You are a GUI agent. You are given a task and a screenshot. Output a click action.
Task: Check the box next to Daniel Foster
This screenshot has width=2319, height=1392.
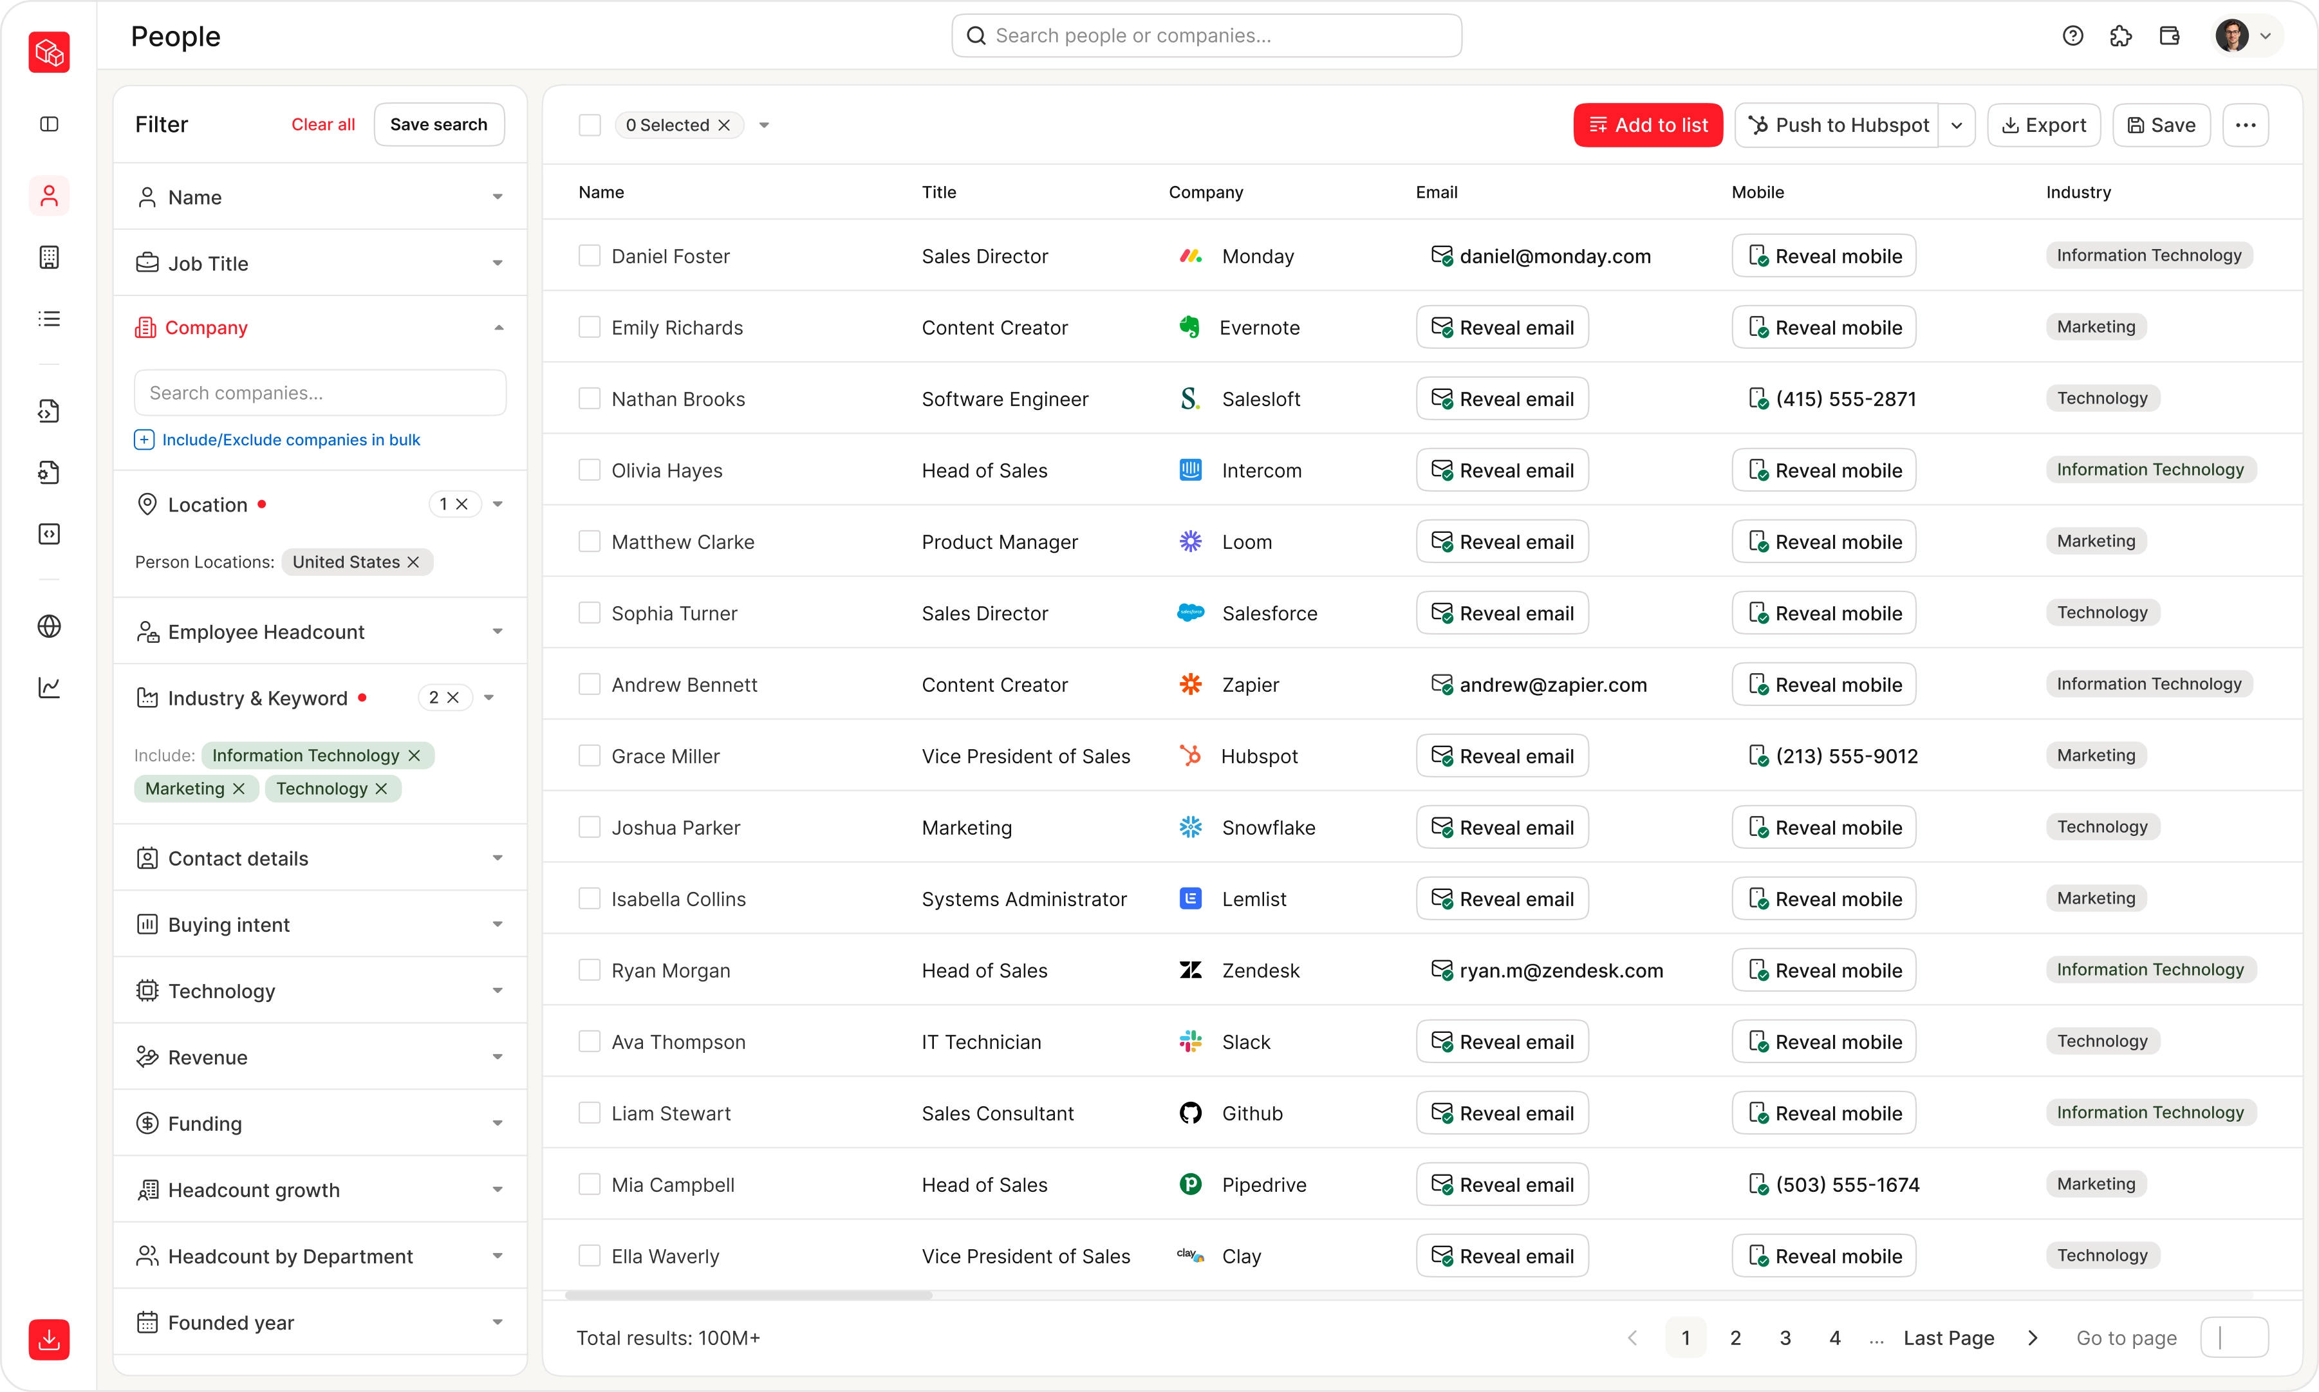click(x=589, y=255)
